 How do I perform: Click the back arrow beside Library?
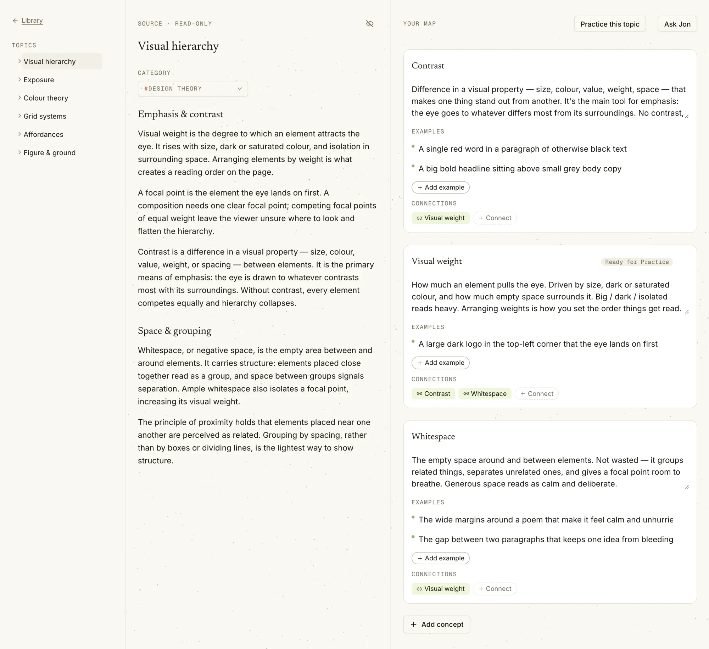tap(15, 21)
